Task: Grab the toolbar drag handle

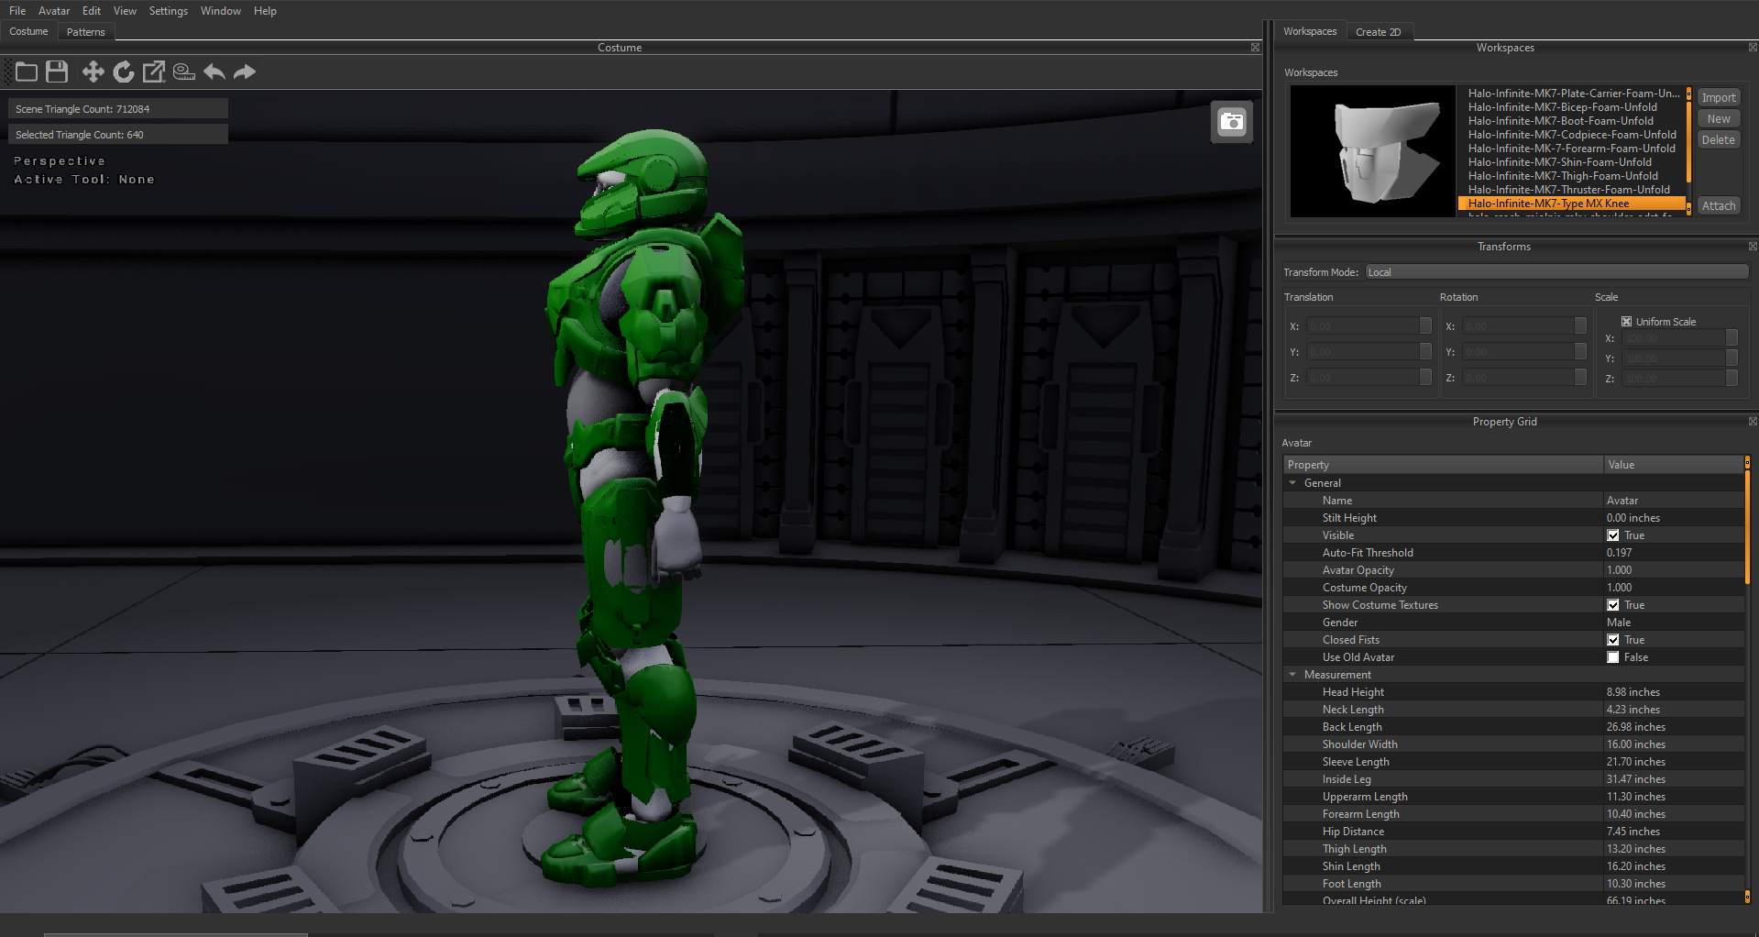Action: pos(7,72)
